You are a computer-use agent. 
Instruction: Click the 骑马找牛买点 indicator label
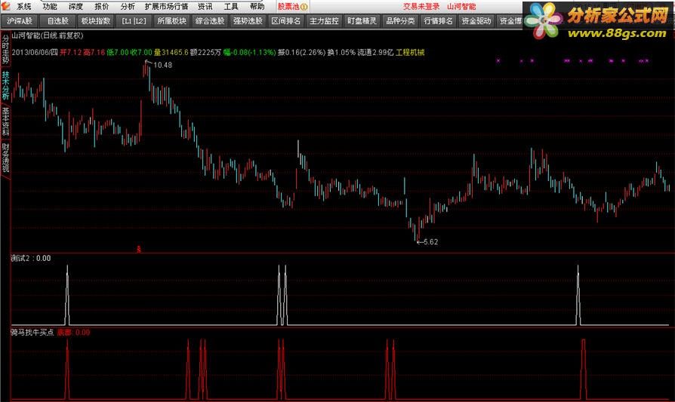click(x=32, y=333)
